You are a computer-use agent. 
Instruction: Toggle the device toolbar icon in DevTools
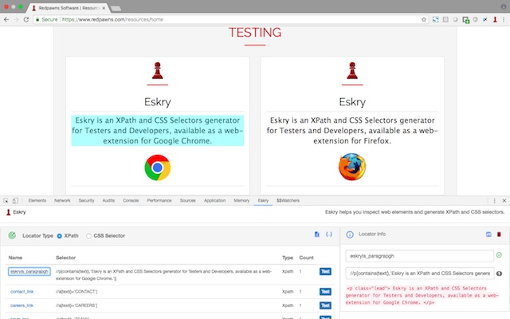[x=15, y=201]
